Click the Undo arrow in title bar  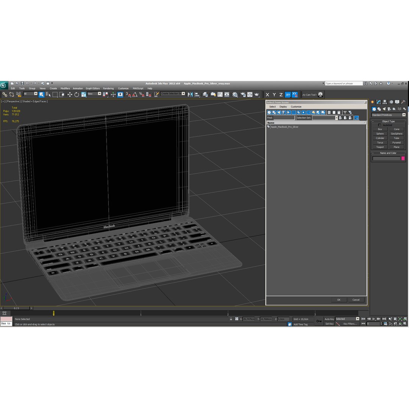(x=27, y=83)
